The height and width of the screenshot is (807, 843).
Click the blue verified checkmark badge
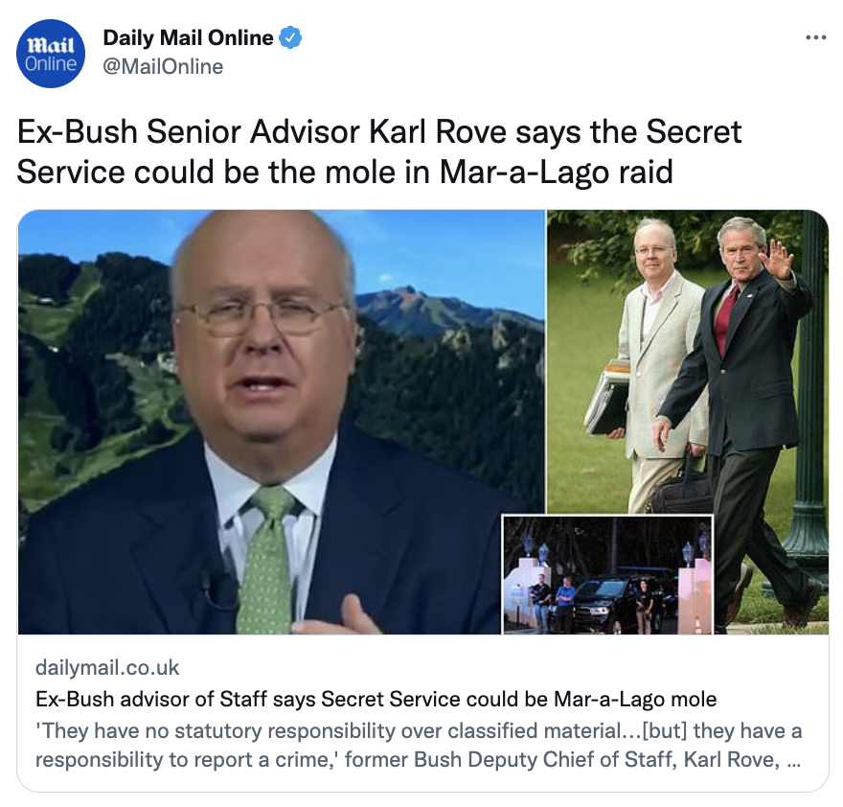tap(291, 37)
